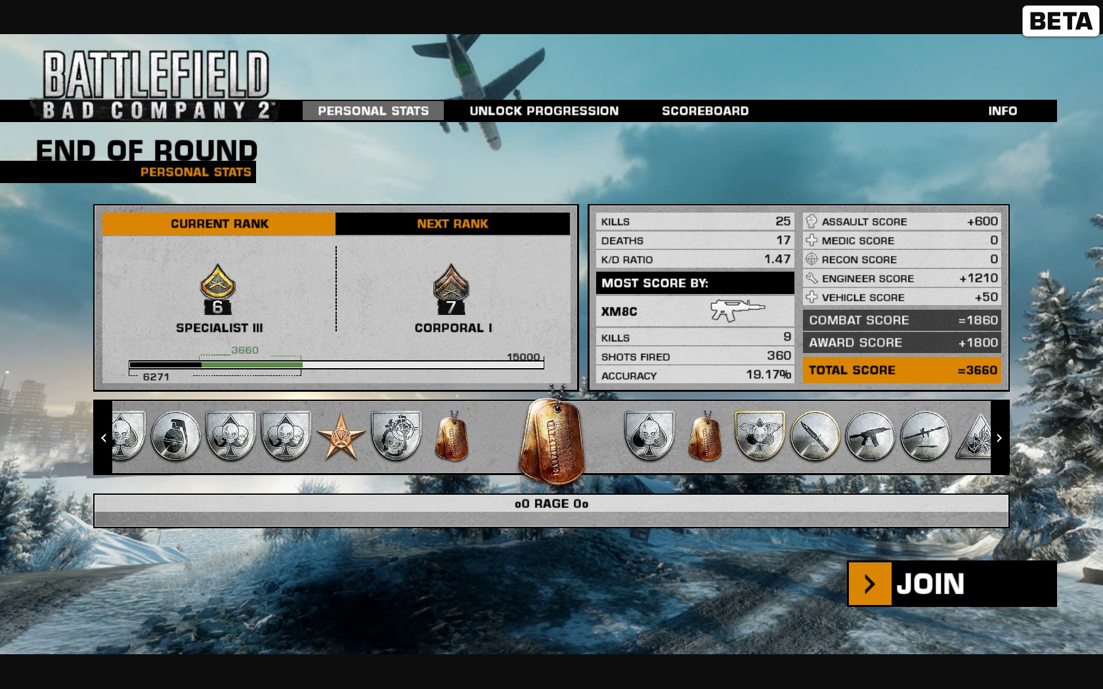Open the Unlock Progression tab
Image resolution: width=1103 pixels, height=689 pixels.
544,111
